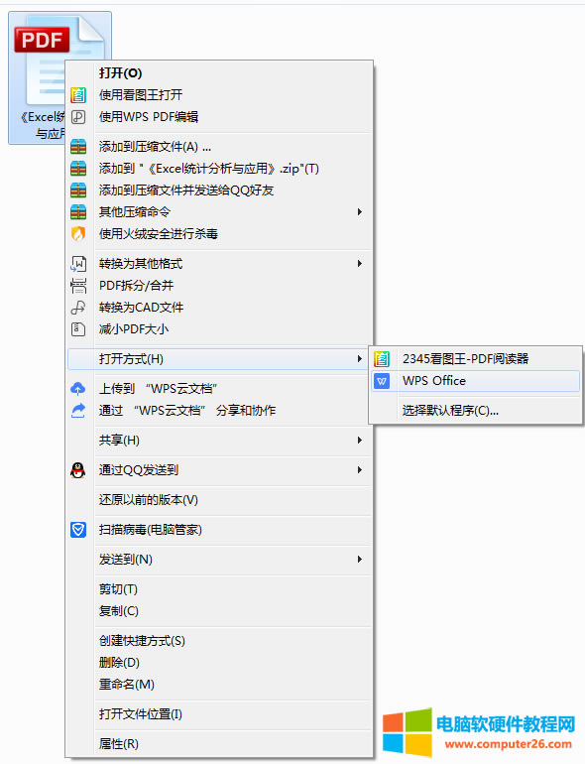Select 复制(C) from menu
Viewport: 585px width, 764px height.
(x=219, y=611)
